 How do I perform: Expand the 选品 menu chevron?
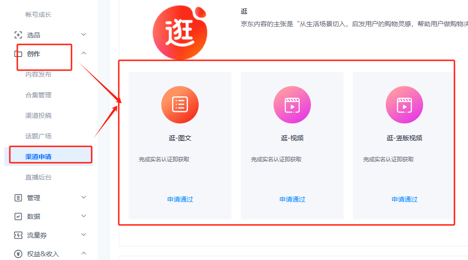coord(84,35)
